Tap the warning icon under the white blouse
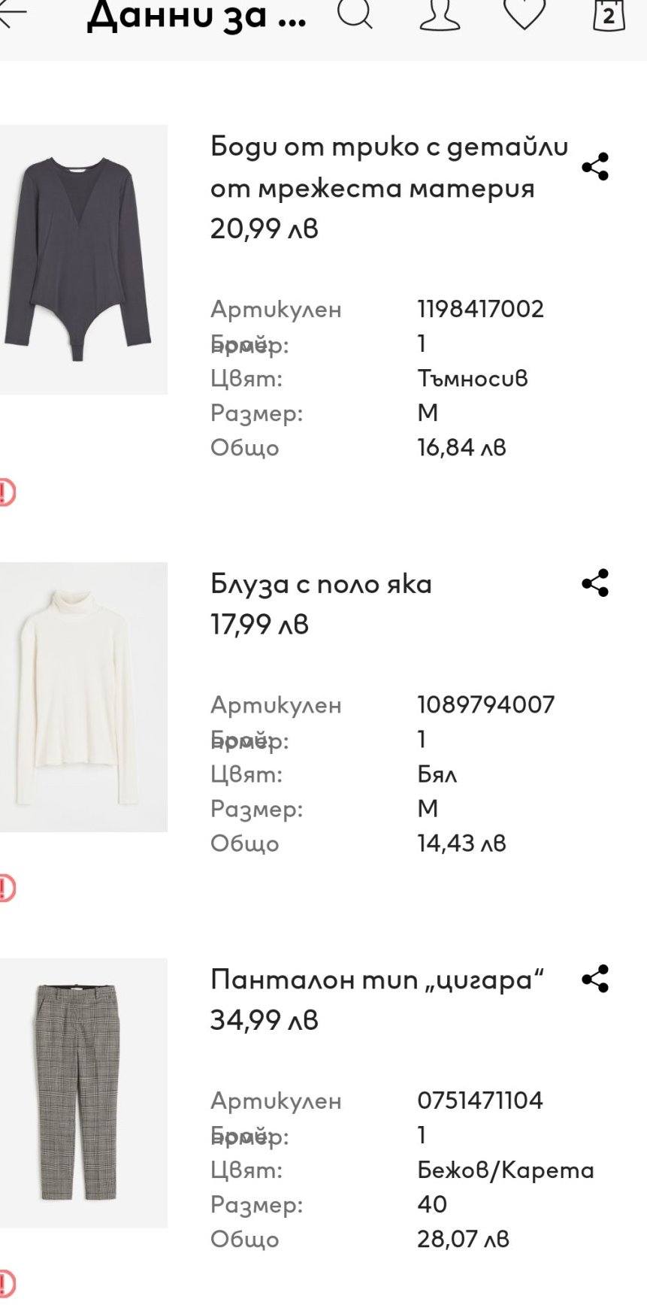Screen dimensions: 647x1314 [x=6, y=888]
